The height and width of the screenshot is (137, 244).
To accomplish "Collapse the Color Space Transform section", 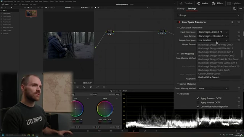I will tap(178, 27).
